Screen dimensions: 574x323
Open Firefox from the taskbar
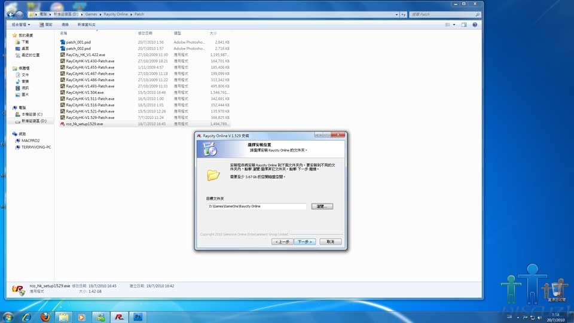pyautogui.click(x=44, y=317)
